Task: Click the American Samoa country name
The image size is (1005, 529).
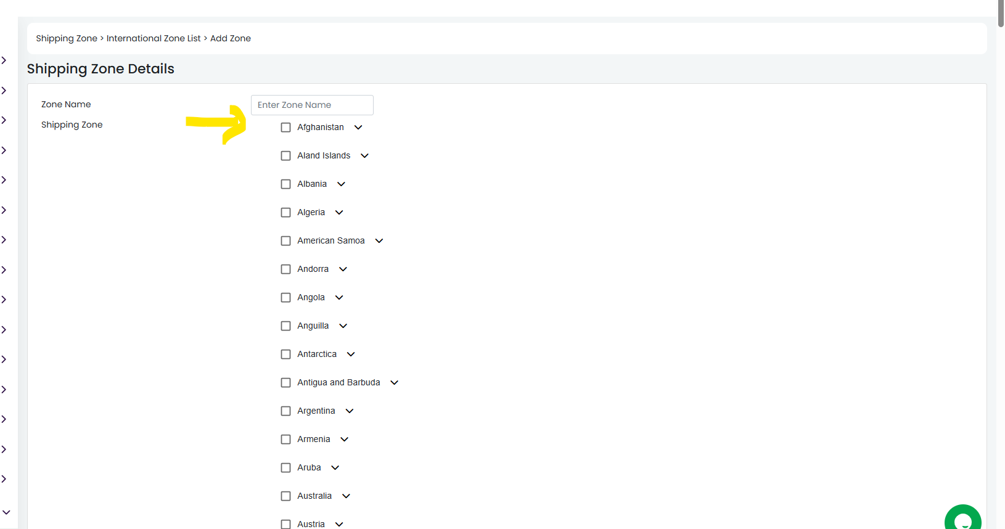Action: coord(331,241)
